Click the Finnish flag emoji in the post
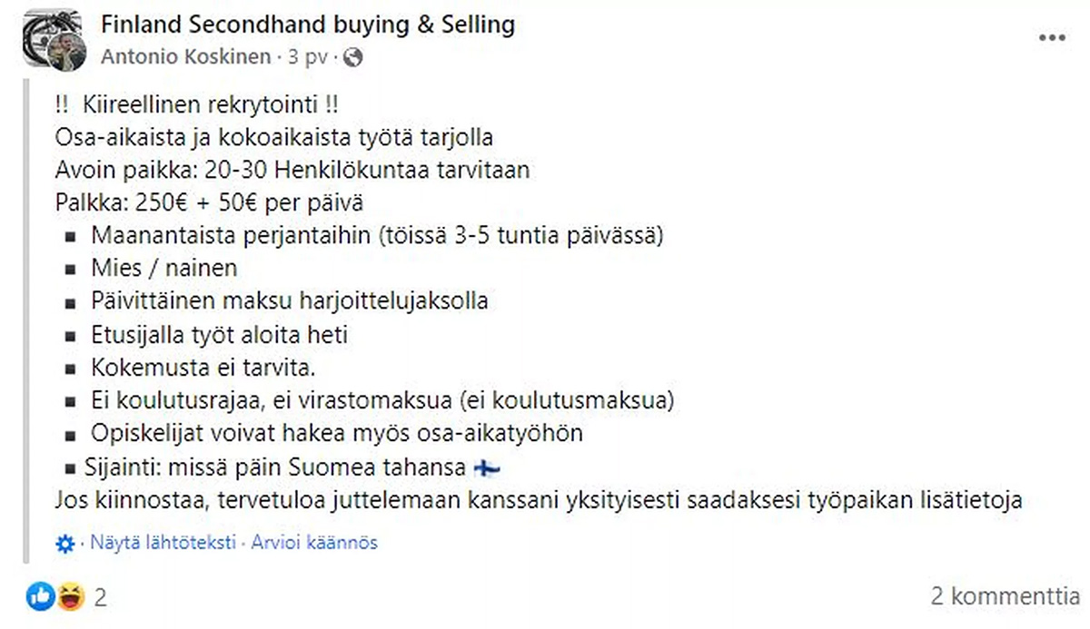 (x=485, y=467)
